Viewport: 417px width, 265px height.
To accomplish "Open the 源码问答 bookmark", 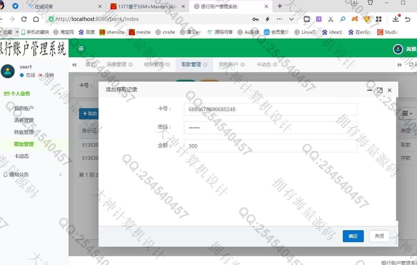I will [220, 32].
